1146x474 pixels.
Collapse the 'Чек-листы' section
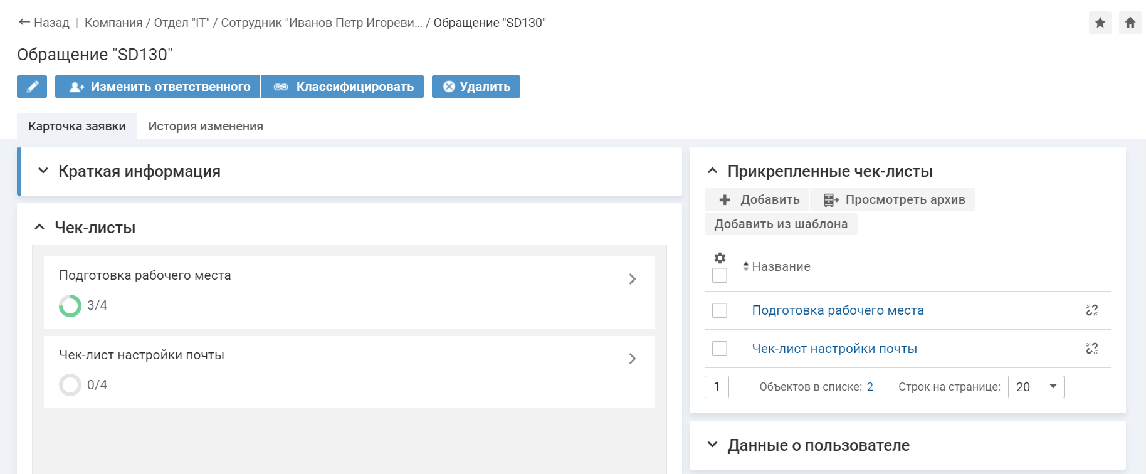(x=39, y=228)
